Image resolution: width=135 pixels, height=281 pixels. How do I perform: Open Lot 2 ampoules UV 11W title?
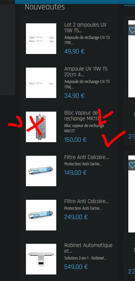(85, 28)
